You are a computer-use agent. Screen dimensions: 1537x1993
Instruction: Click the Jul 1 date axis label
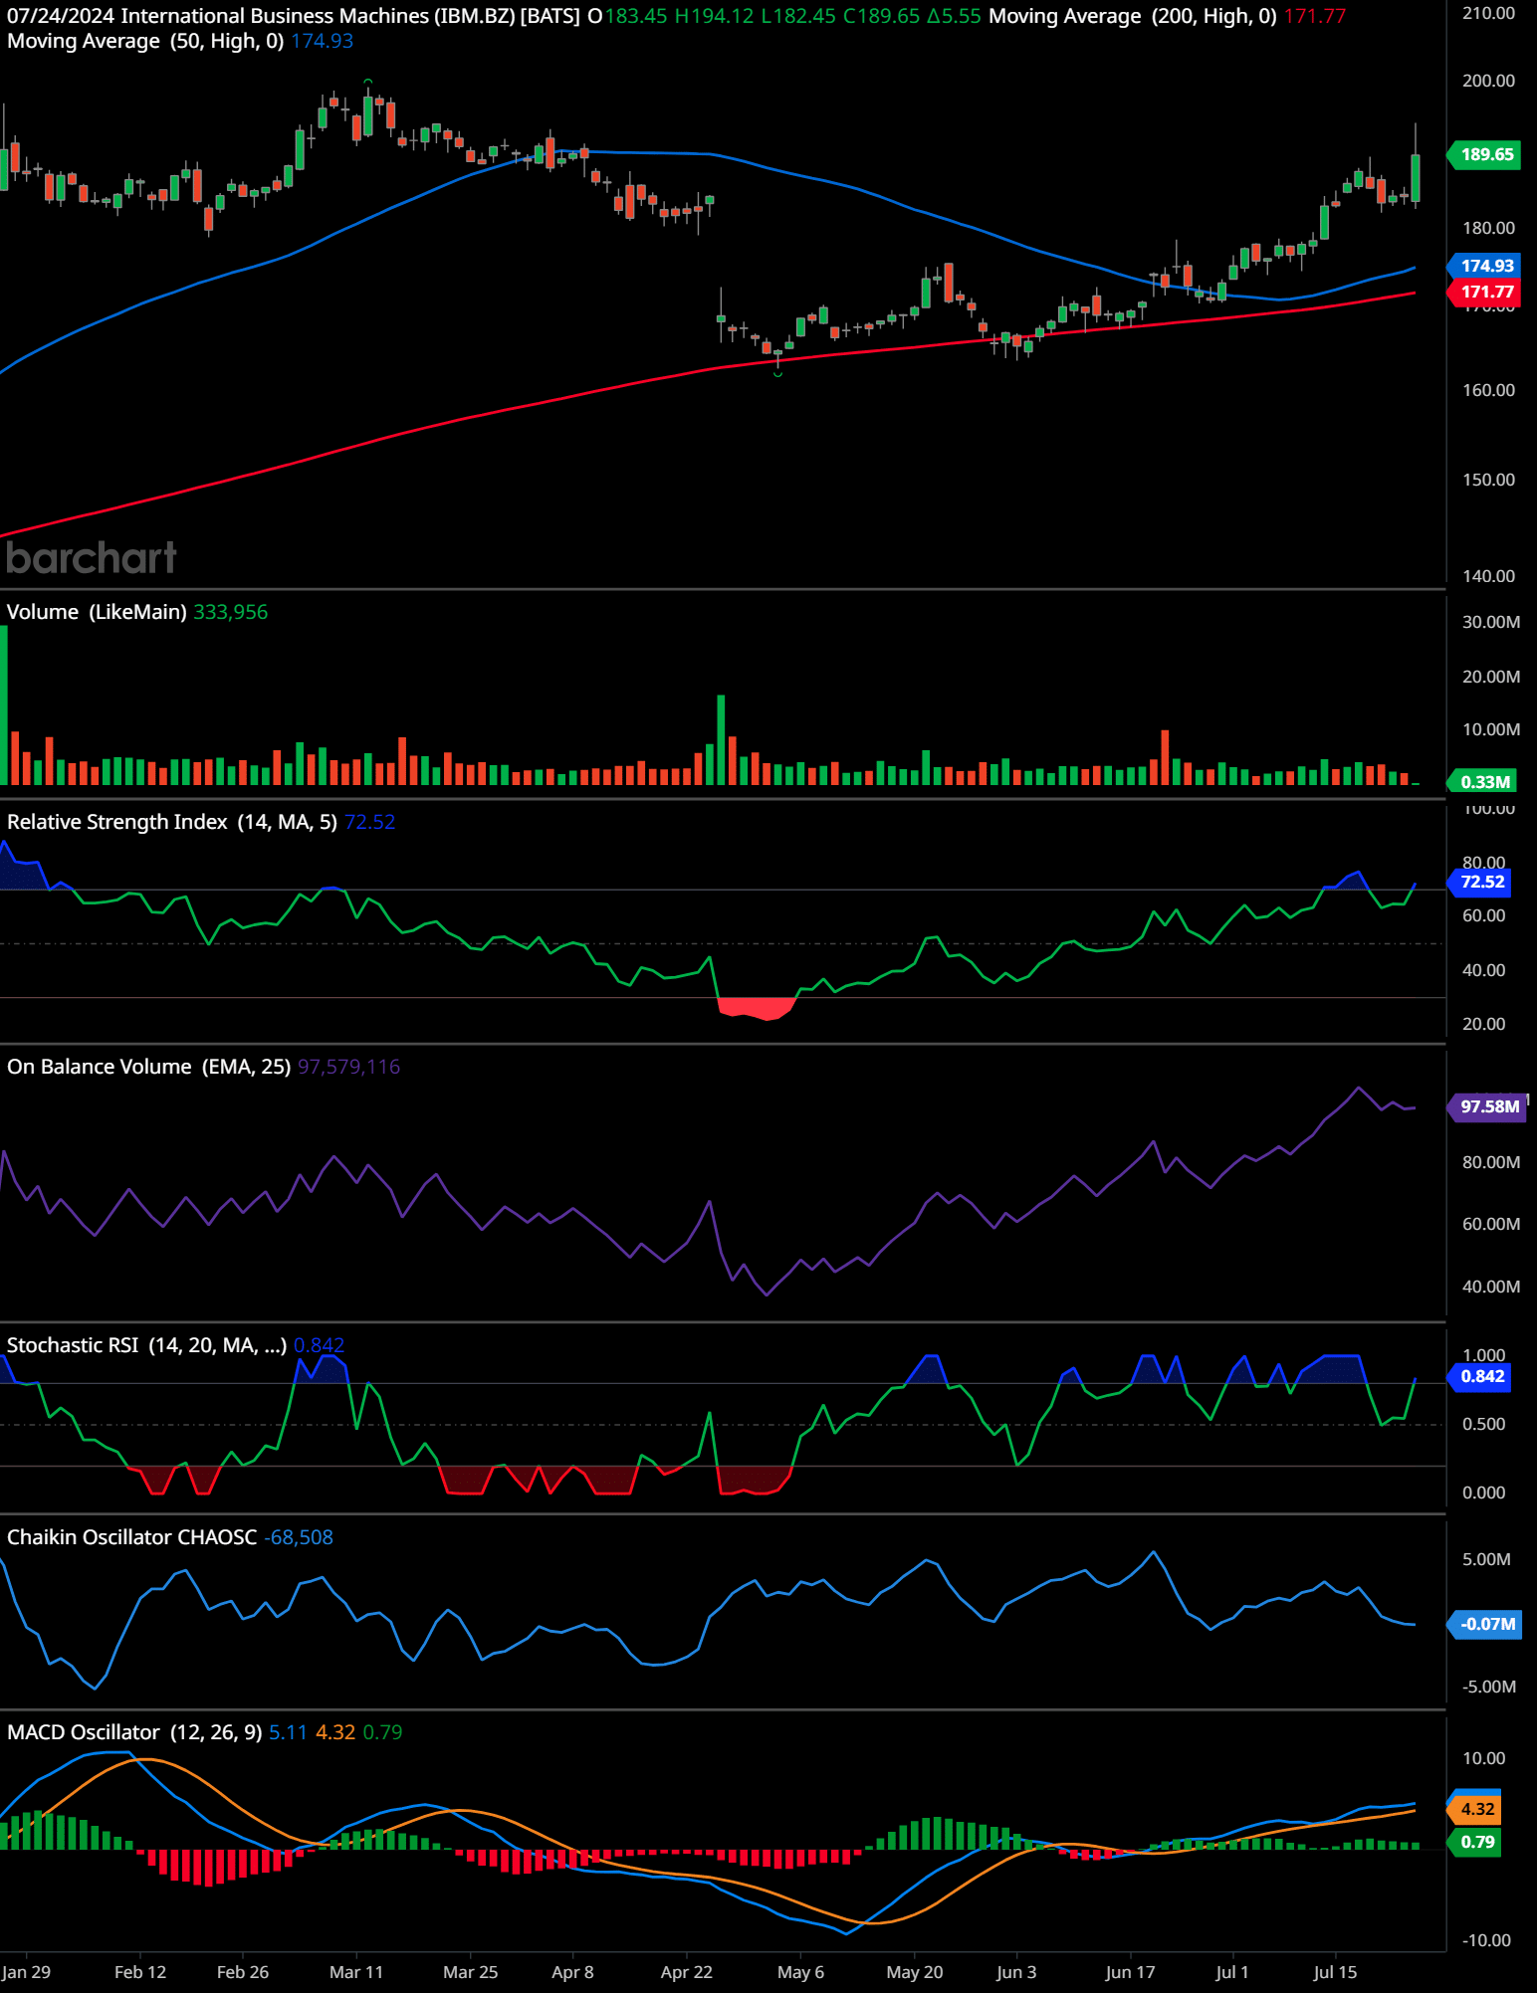coord(1231,1972)
